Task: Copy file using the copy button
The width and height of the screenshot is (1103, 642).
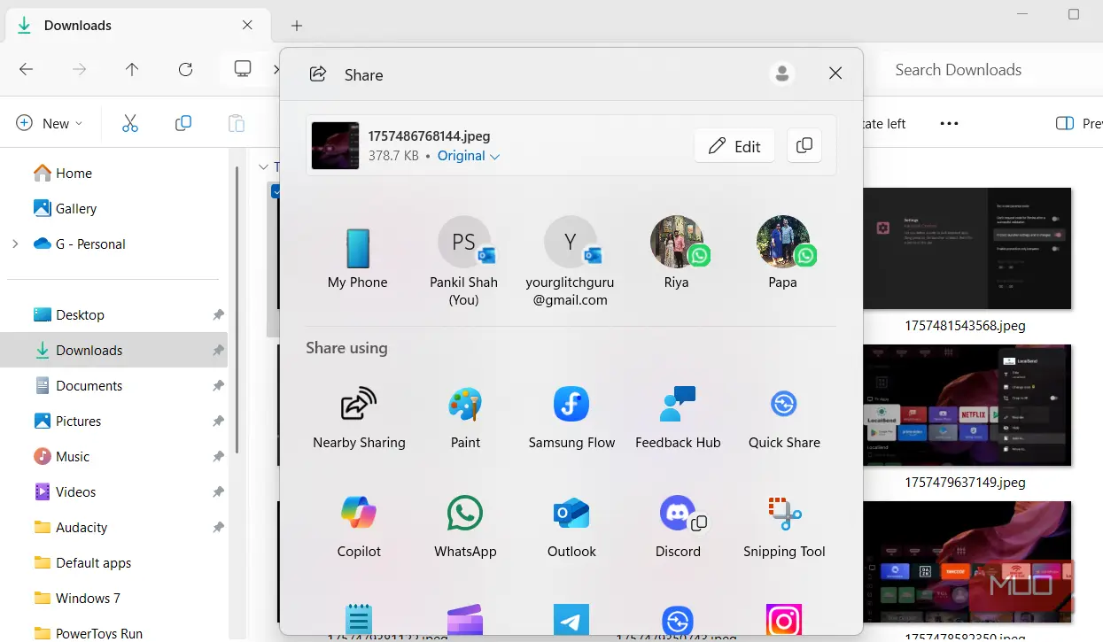Action: coord(804,146)
